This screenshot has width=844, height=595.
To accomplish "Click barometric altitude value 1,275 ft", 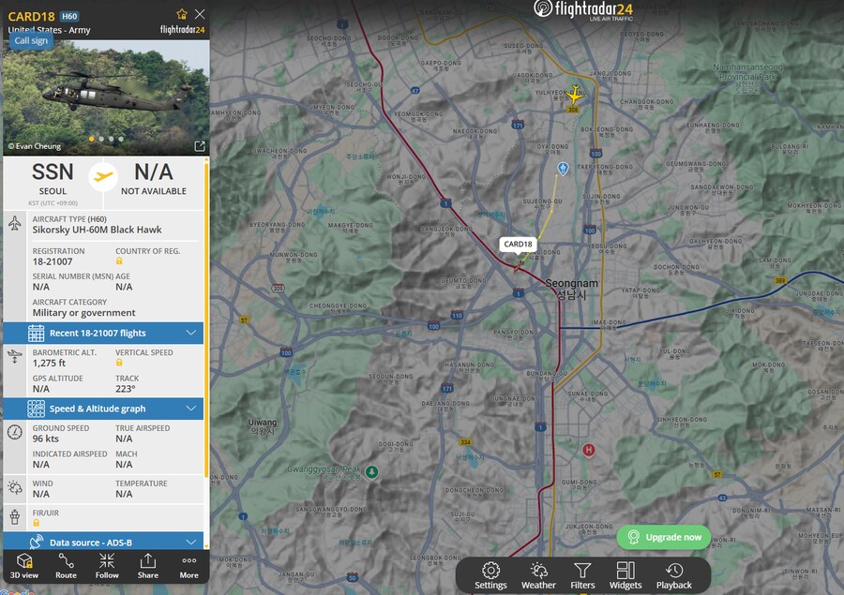I will (49, 364).
